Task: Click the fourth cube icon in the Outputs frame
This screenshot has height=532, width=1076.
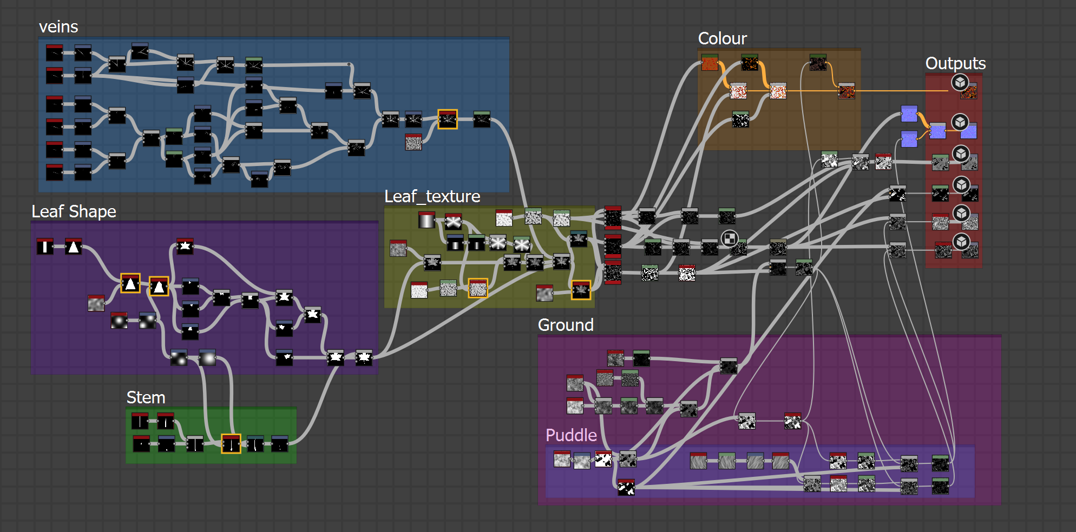Action: 961,185
